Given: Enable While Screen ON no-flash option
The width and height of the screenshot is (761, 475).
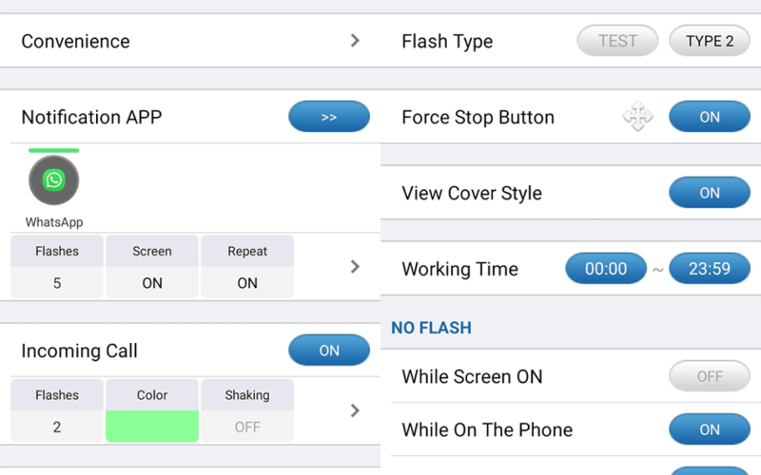Looking at the screenshot, I should pyautogui.click(x=710, y=376).
